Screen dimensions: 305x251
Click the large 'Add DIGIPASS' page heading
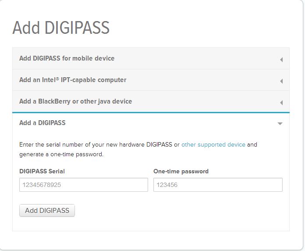[x=61, y=28]
